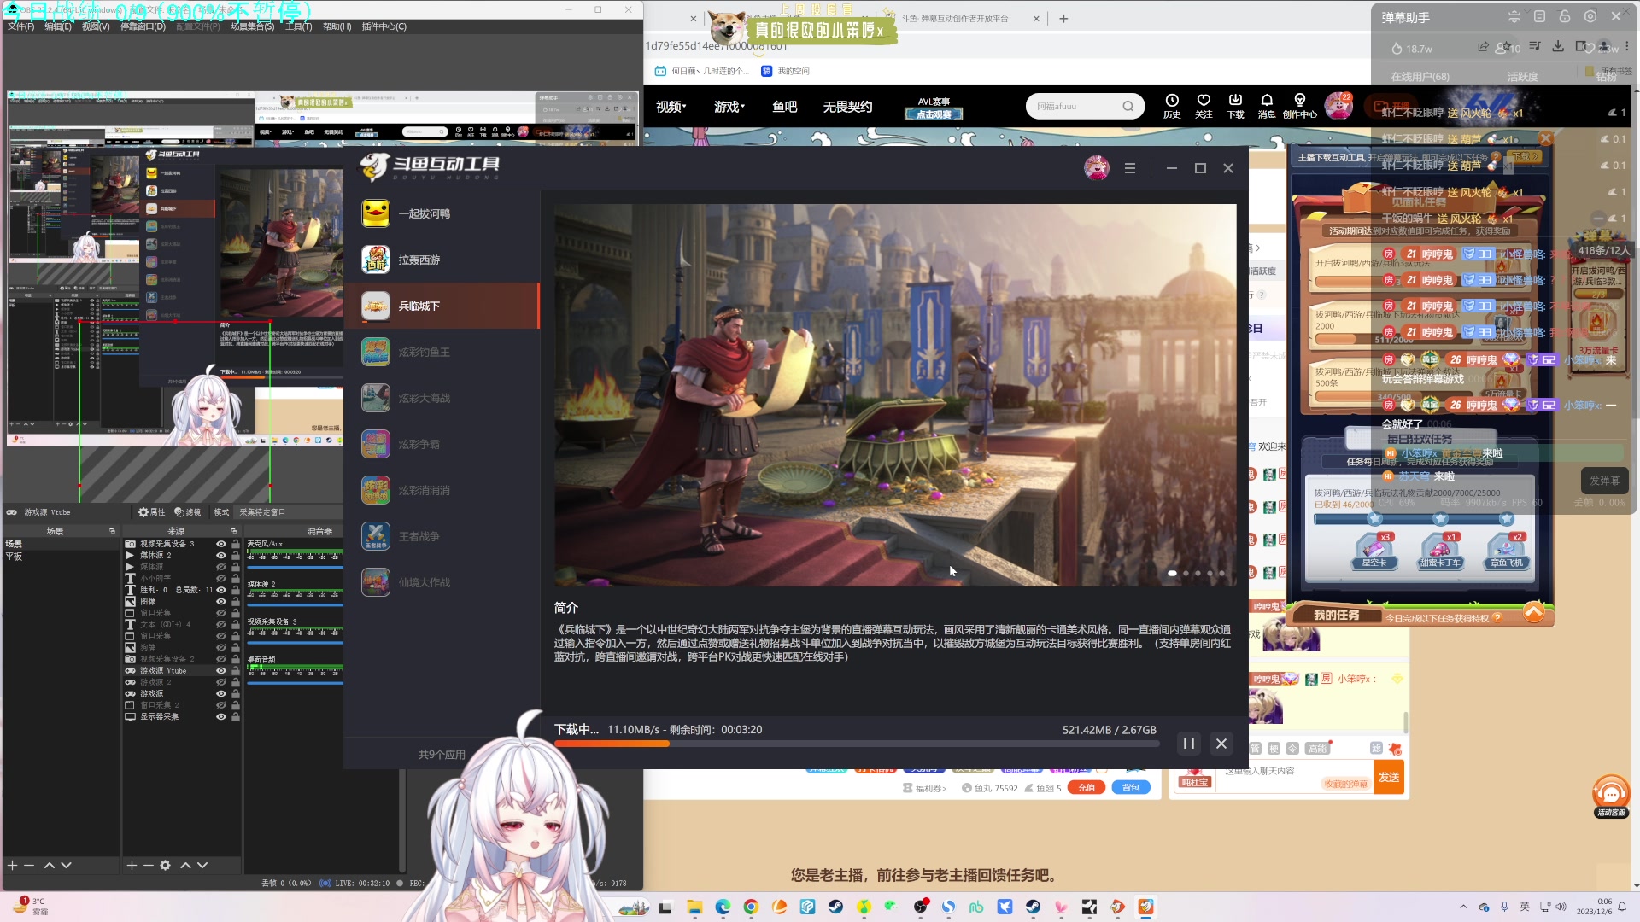Click the 充值 recharge button

click(x=1086, y=788)
